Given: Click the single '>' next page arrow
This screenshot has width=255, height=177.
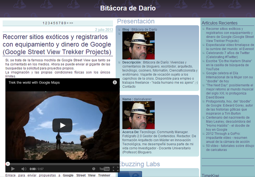Looking at the screenshot, I should [x=68, y=23].
